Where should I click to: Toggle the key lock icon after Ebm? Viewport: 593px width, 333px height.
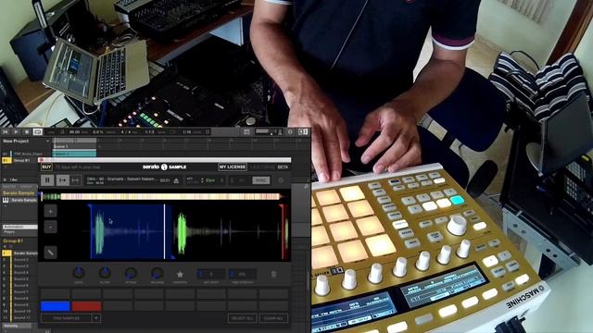coord(222,180)
